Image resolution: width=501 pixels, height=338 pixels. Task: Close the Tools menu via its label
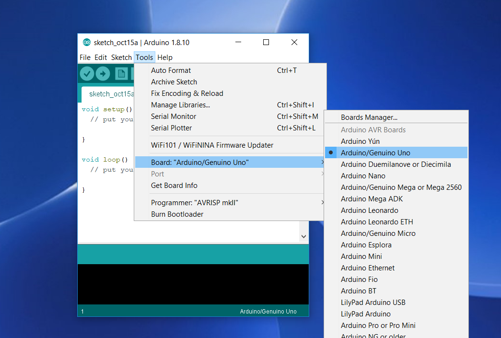pyautogui.click(x=144, y=58)
